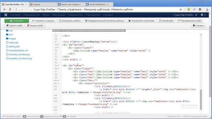212x119 pixels.
Task: Click Закрыть файл button
Action: [35, 25]
